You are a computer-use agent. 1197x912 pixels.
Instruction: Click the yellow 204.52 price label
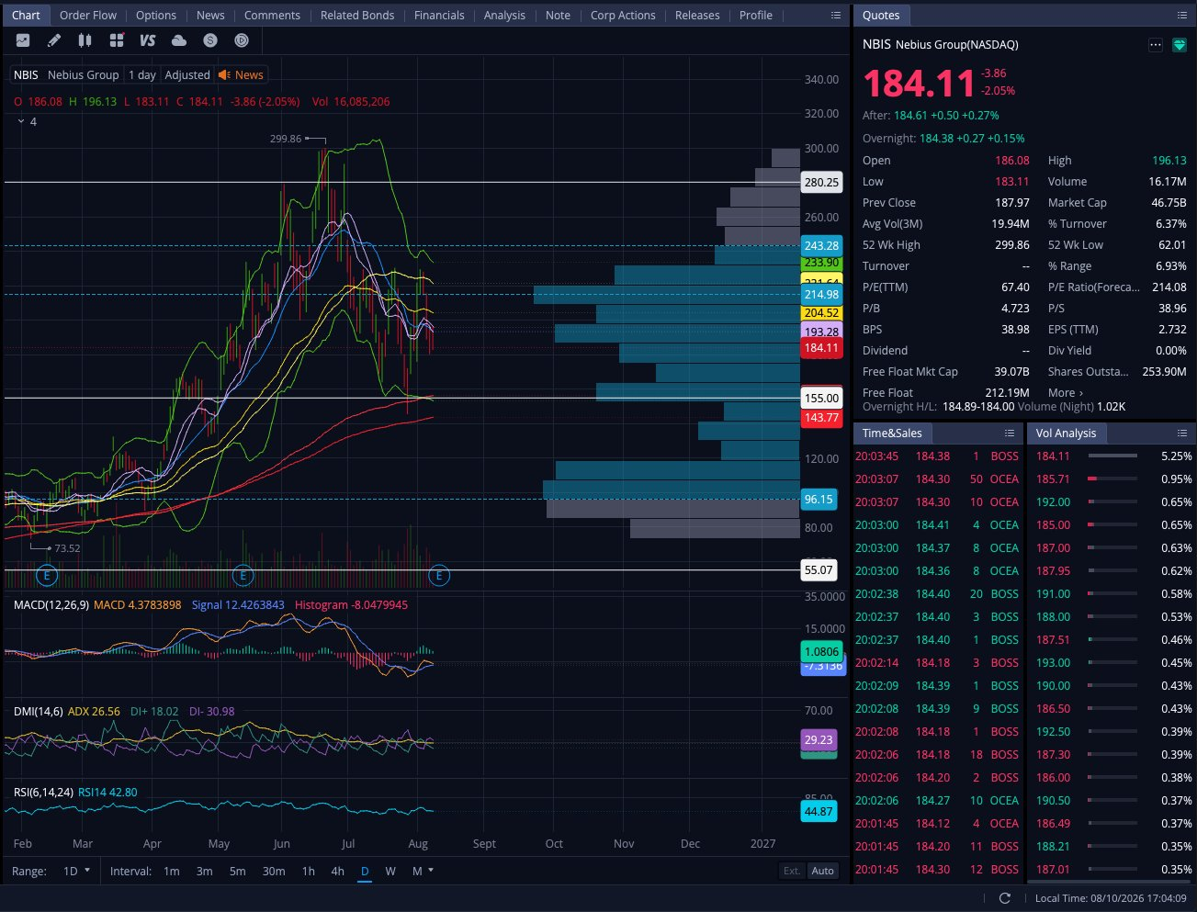[x=821, y=313]
